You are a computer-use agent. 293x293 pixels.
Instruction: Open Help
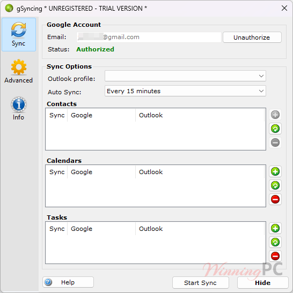68,282
